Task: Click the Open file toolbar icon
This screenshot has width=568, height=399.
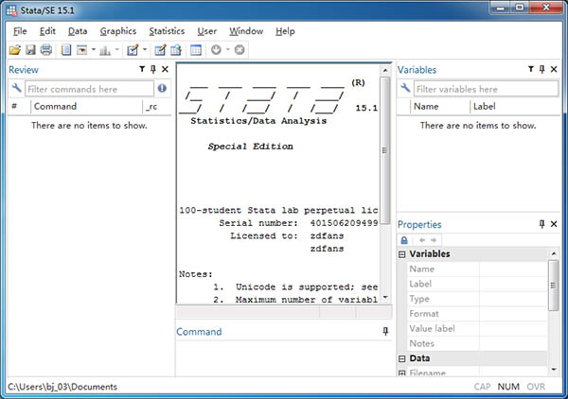Action: click(14, 49)
